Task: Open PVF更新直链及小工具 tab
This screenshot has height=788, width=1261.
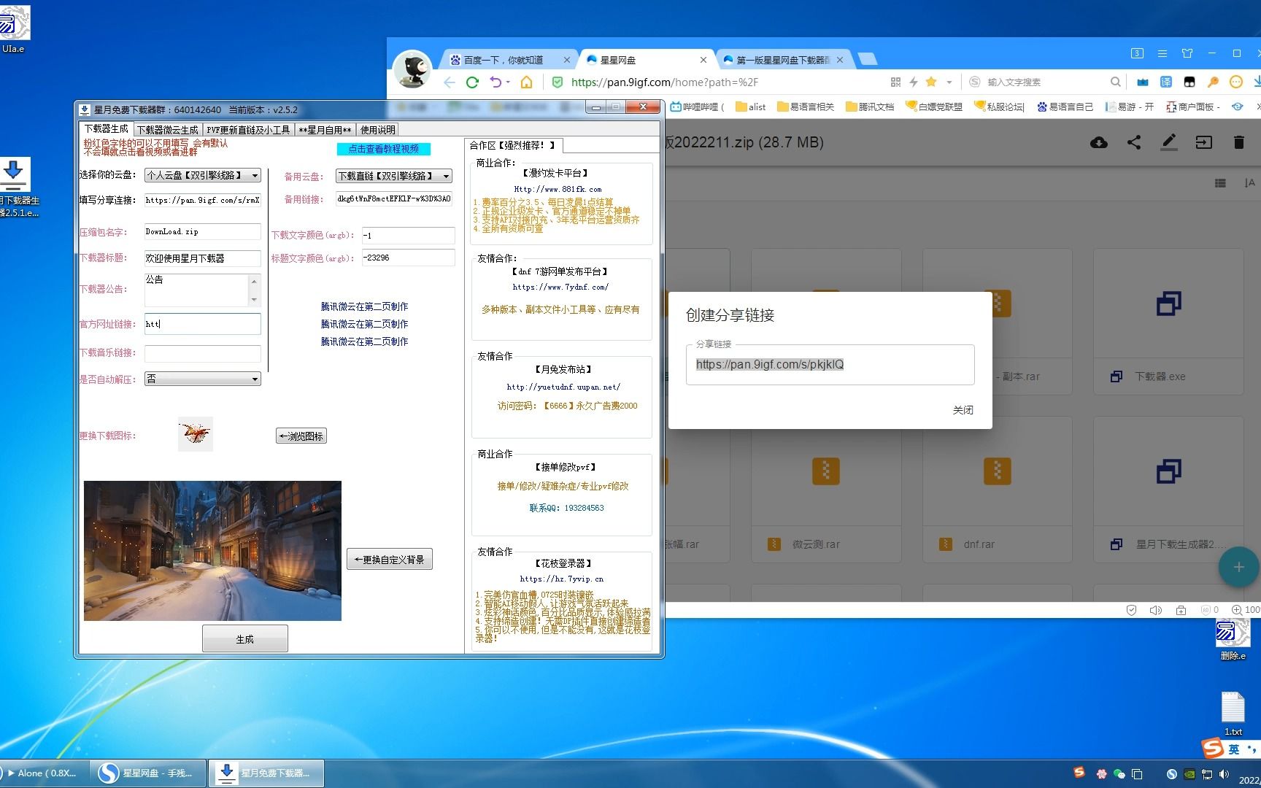Action: coord(248,130)
